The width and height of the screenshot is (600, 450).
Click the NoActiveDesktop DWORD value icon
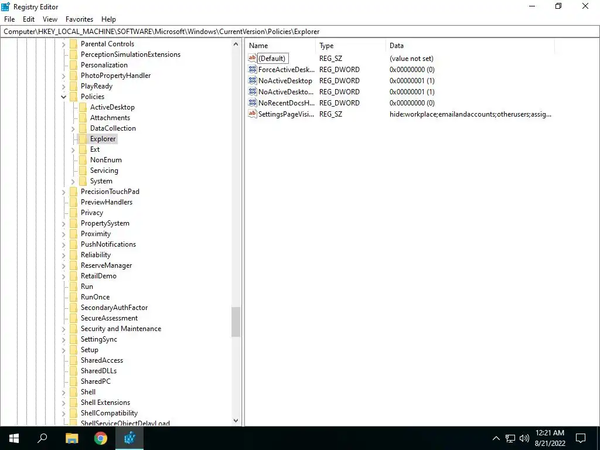[252, 80]
